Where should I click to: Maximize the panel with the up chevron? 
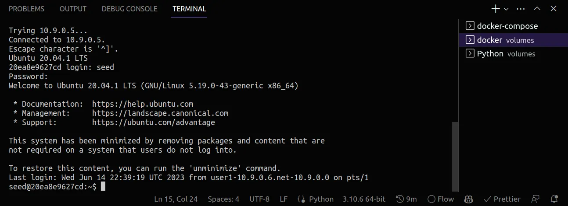pos(537,9)
